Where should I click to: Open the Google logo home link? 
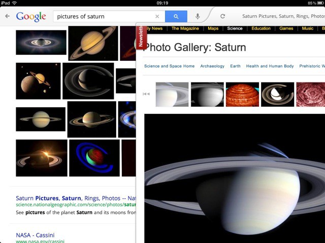pyautogui.click(x=31, y=17)
